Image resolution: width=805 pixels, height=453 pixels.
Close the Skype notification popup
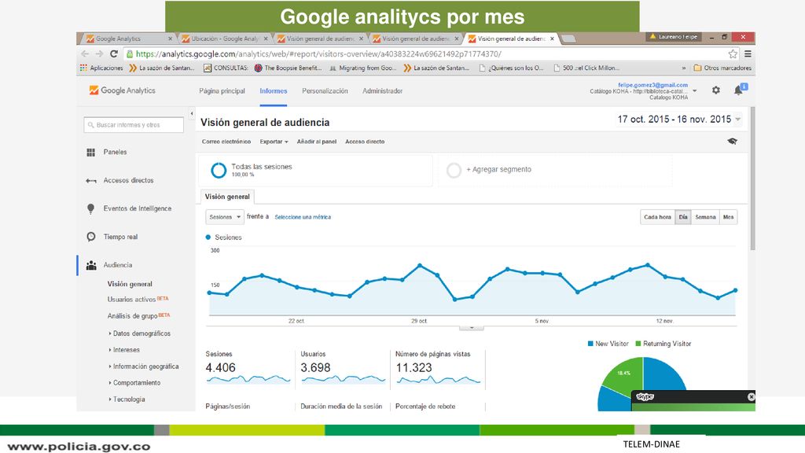coord(751,396)
